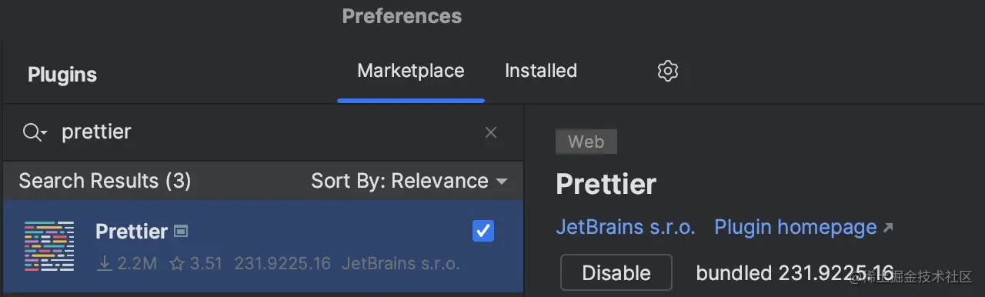Switch to the Installed tab
This screenshot has width=985, height=297.
(541, 71)
